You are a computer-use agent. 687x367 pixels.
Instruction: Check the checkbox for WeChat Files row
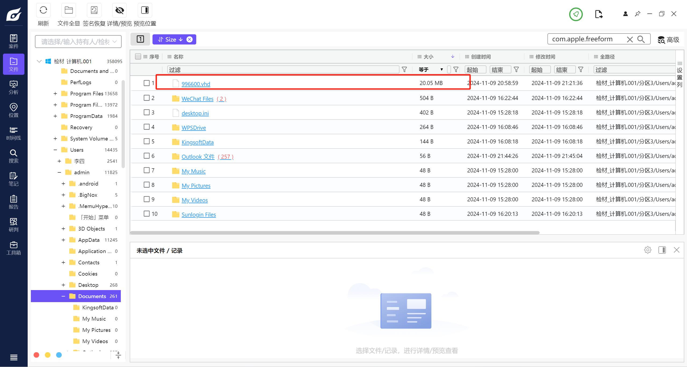click(147, 98)
